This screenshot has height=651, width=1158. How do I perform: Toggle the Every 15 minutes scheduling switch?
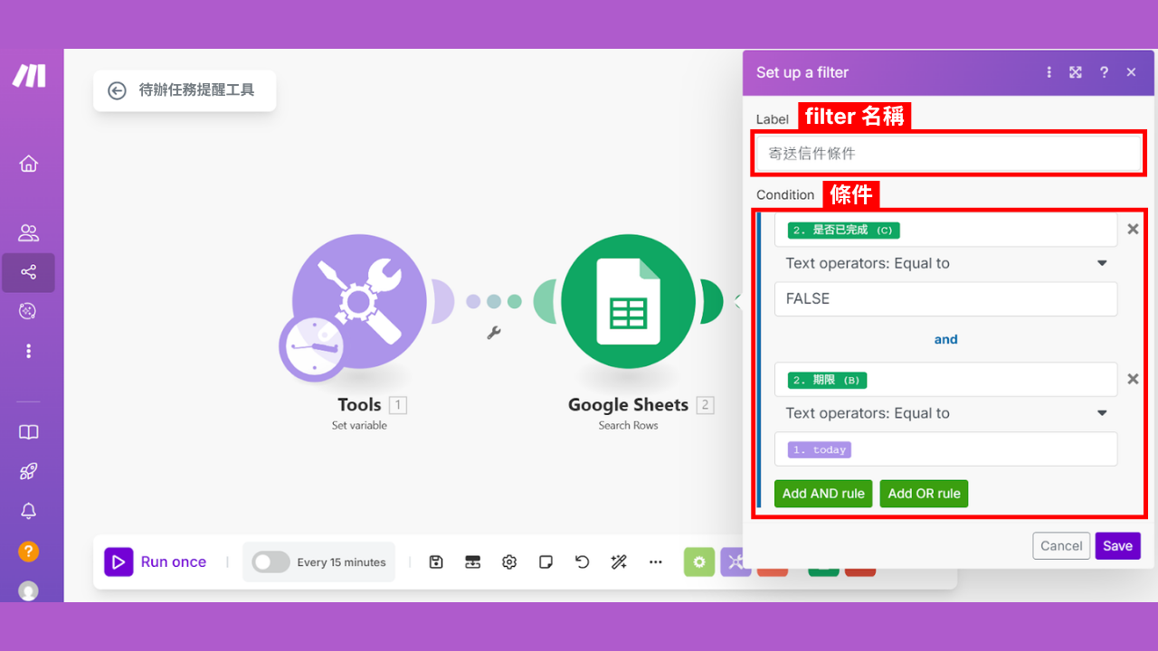coord(271,562)
